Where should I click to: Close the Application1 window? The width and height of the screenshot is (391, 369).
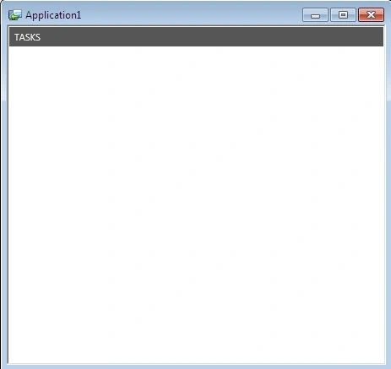point(371,15)
